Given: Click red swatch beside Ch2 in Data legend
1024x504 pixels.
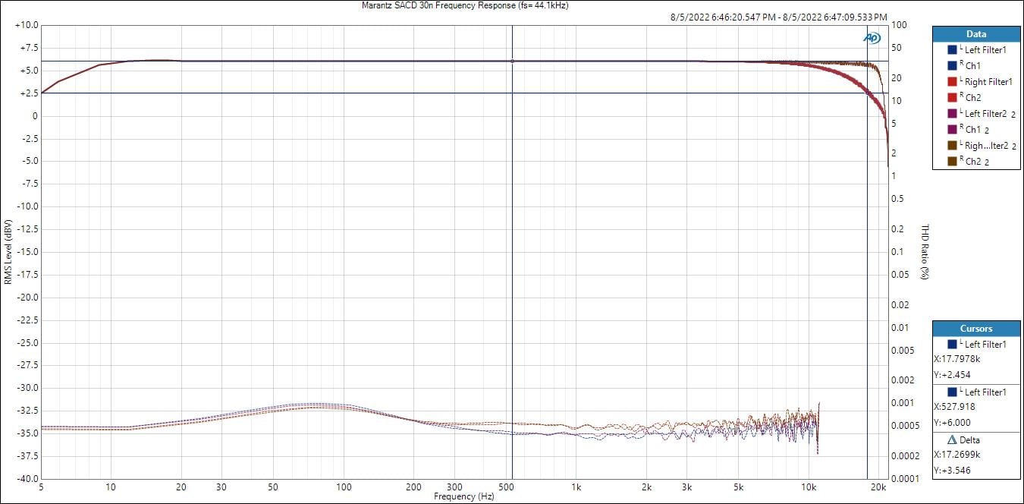Looking at the screenshot, I should (952, 98).
